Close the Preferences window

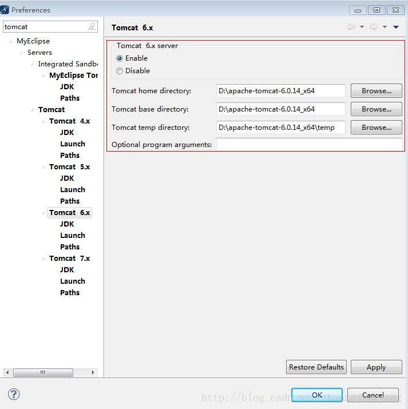(395, 10)
